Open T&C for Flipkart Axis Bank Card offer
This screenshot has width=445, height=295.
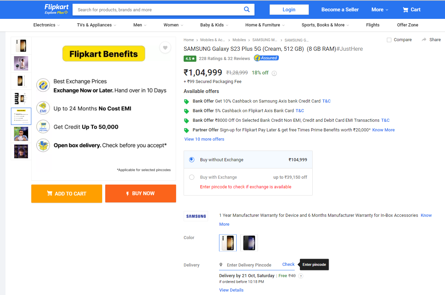point(300,111)
